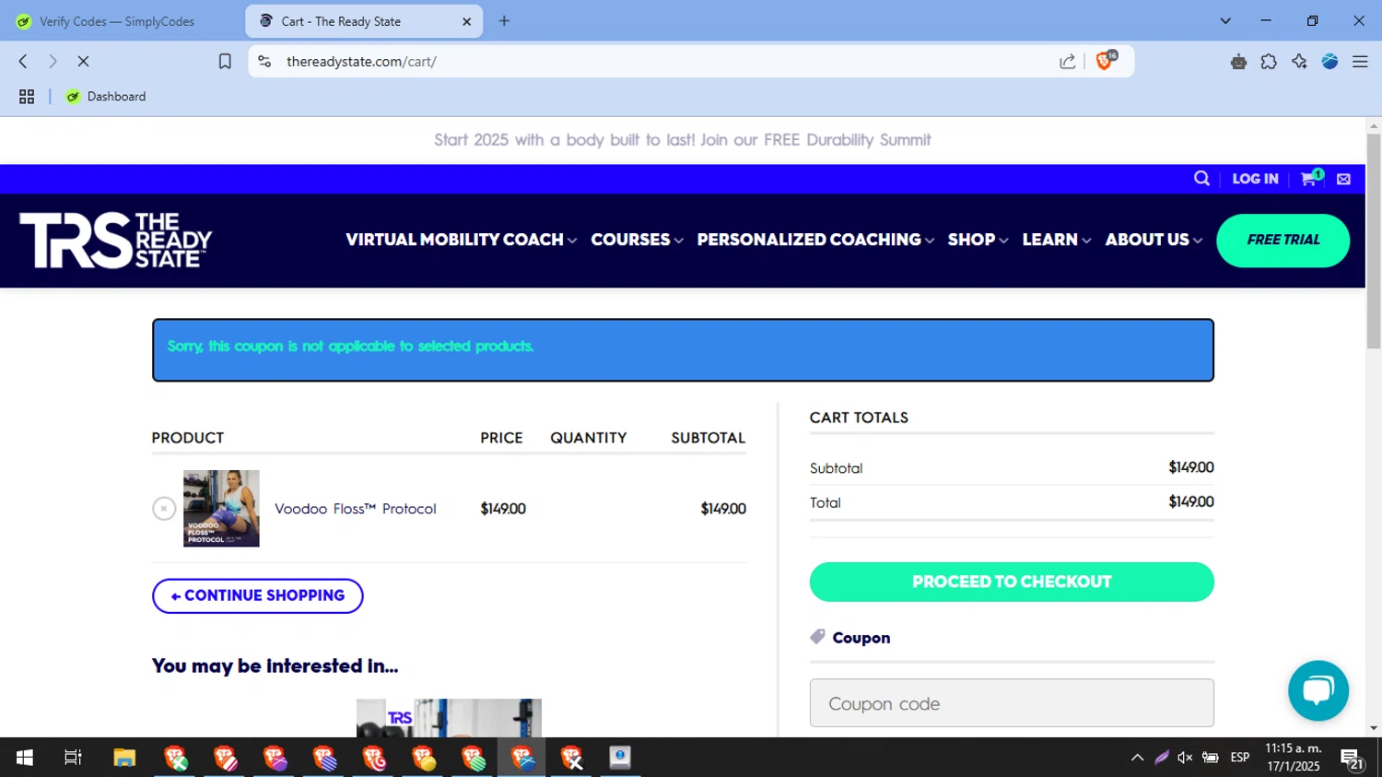Remove Voodoo Floss Protocol from cart
This screenshot has width=1382, height=777.
tap(164, 509)
